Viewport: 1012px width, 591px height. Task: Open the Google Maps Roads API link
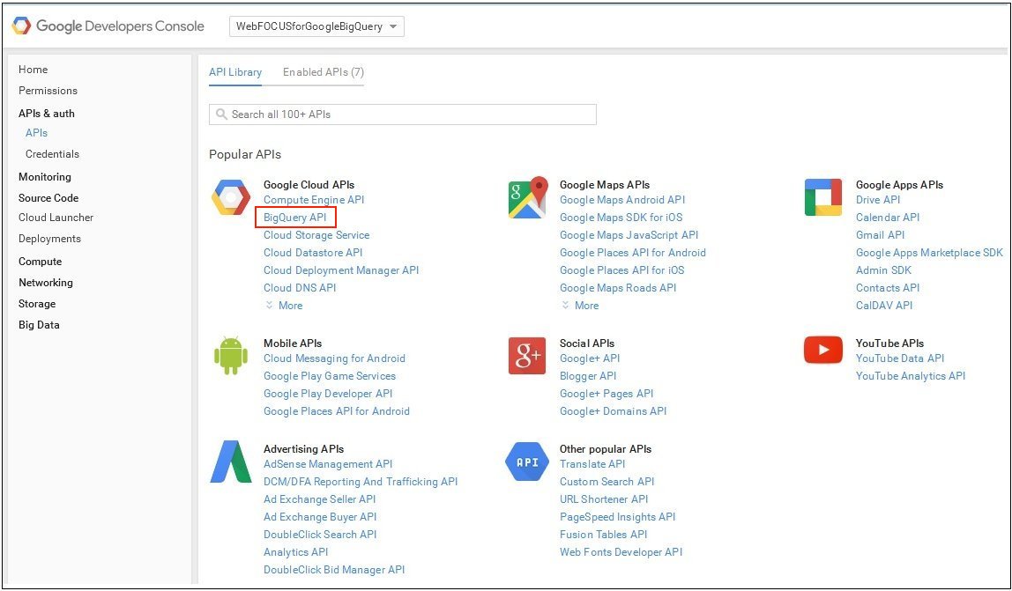(x=618, y=288)
